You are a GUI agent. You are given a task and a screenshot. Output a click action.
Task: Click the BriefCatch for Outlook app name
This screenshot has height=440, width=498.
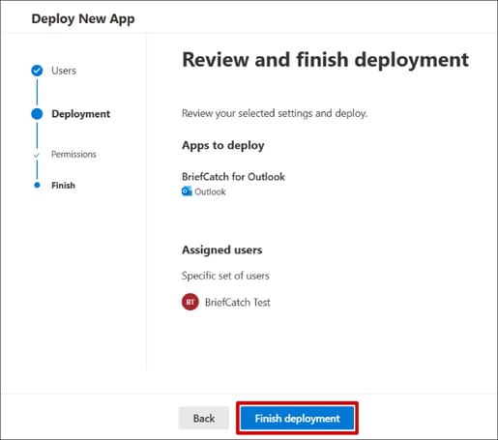233,177
